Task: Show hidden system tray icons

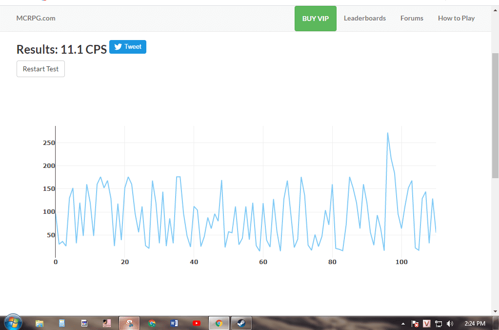Action: 403,324
